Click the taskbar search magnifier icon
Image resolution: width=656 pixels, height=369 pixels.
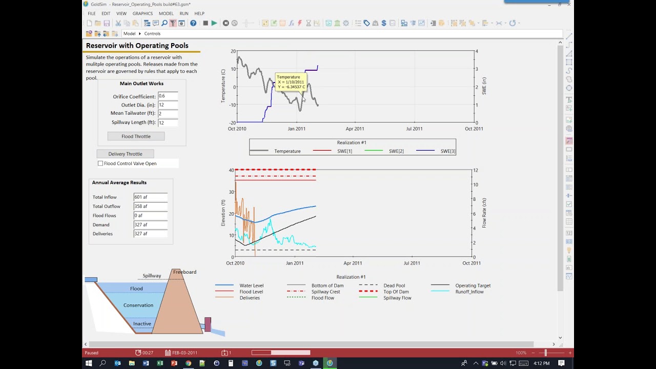coord(103,363)
